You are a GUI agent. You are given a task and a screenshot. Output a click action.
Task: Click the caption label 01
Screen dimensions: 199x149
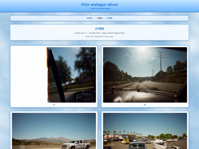[x=54, y=105]
